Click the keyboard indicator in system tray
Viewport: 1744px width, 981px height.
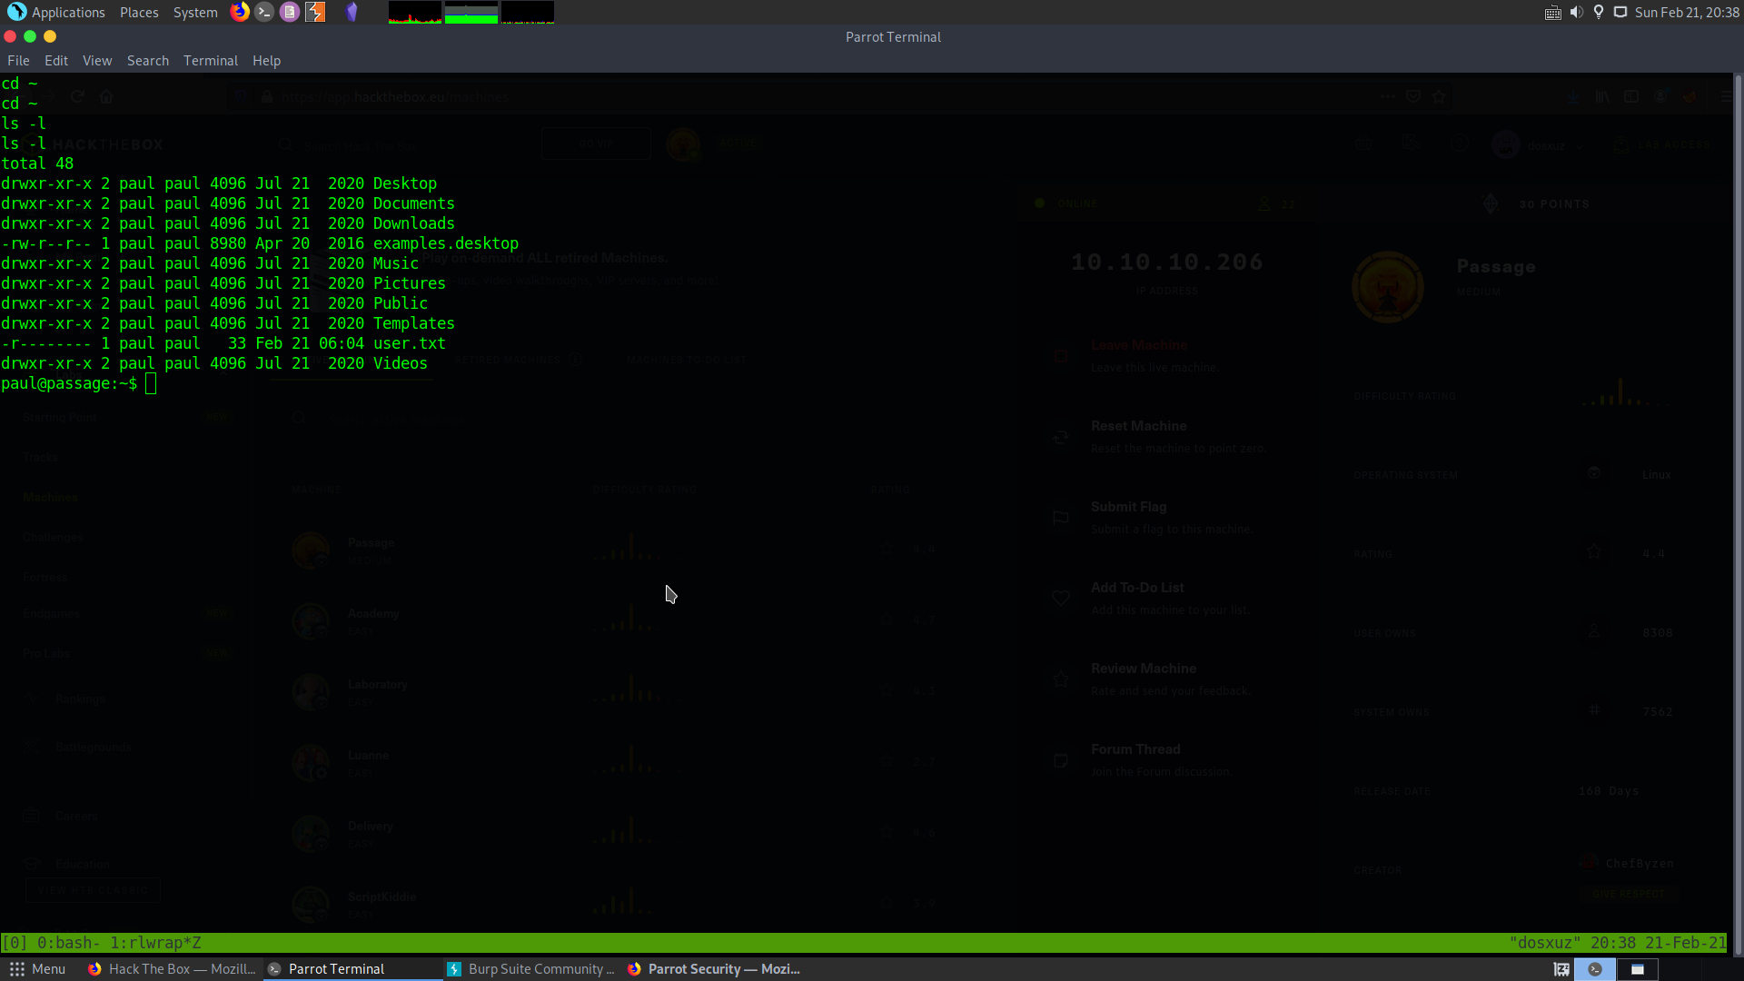pos(1552,12)
